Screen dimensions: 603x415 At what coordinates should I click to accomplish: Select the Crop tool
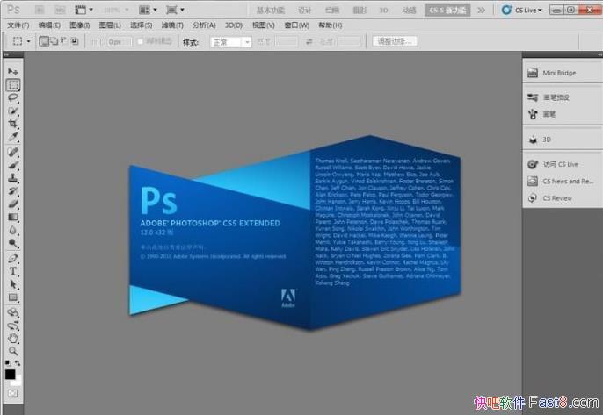[x=12, y=124]
